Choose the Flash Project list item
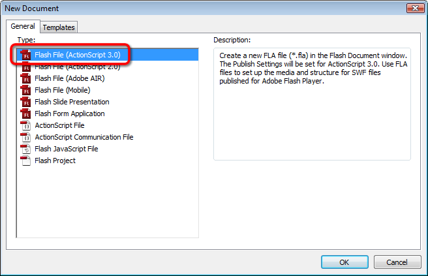The width and height of the screenshot is (428, 276). (55, 161)
